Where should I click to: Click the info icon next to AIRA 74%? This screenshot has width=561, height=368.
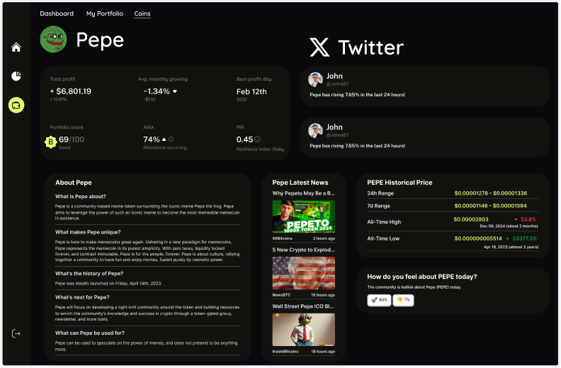[x=171, y=139]
